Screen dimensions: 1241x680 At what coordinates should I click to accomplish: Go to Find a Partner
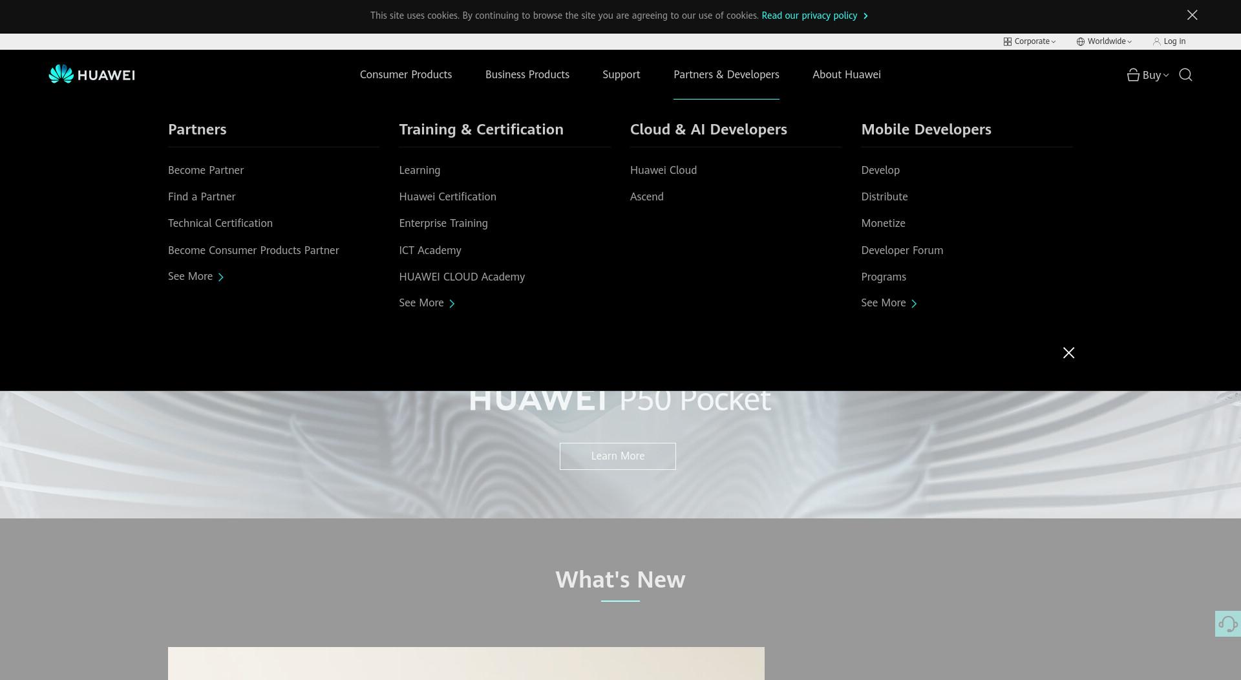pyautogui.click(x=202, y=197)
